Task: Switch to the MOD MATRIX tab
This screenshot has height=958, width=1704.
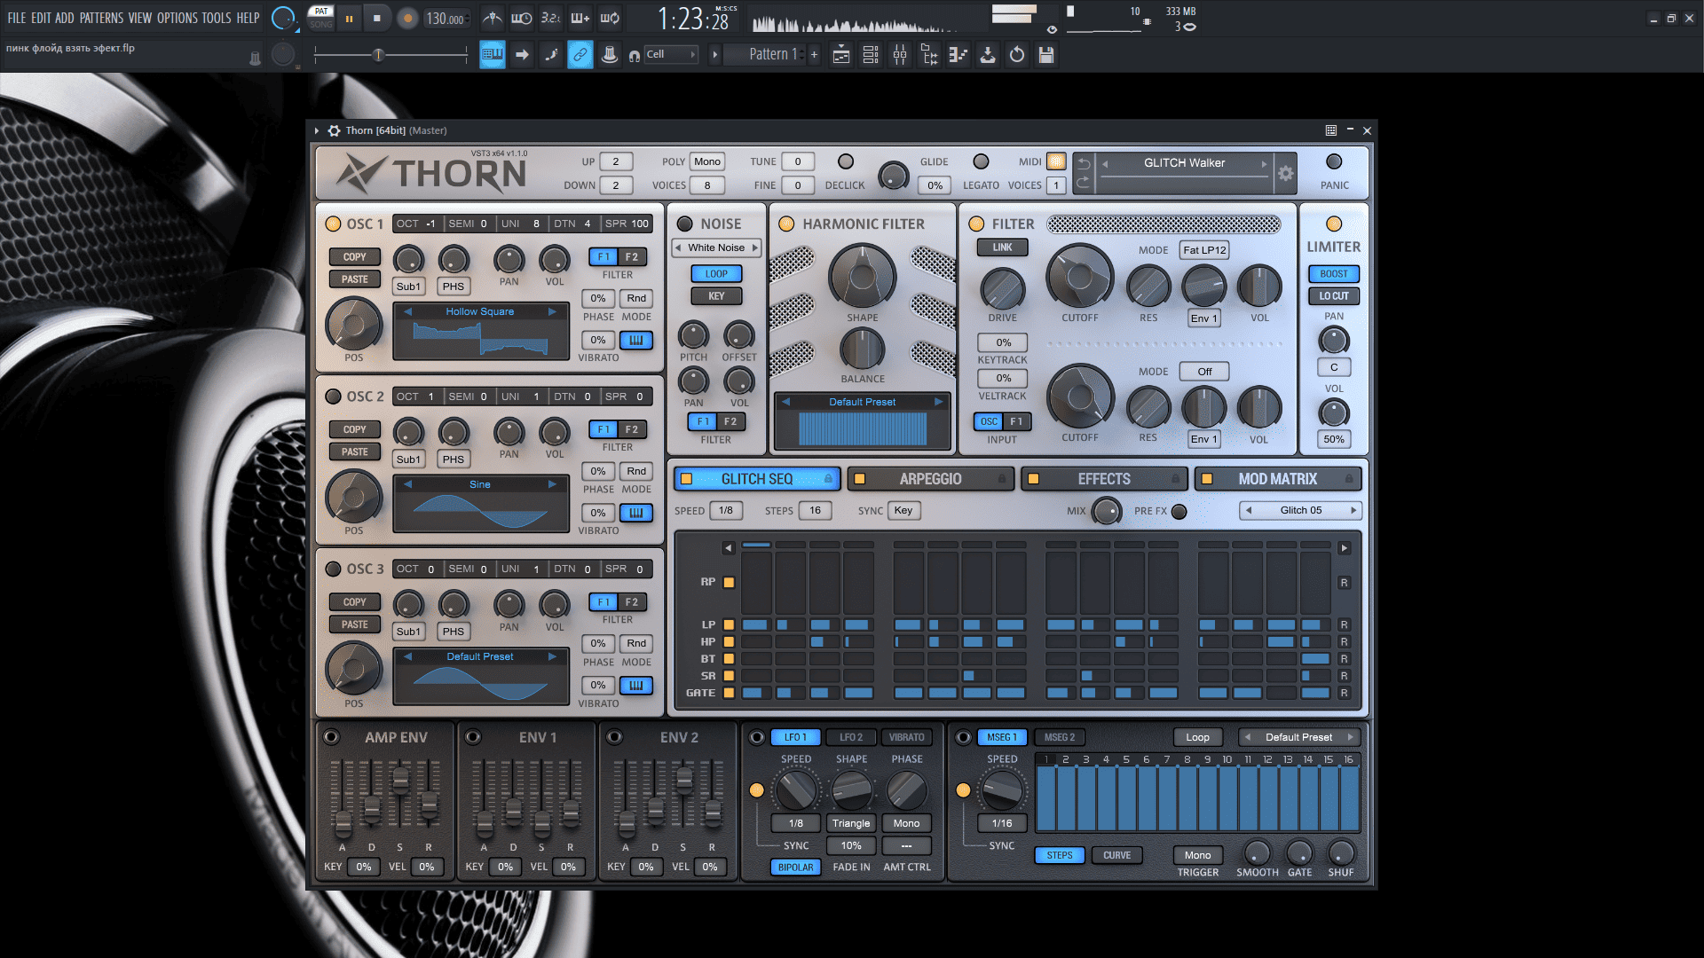Action: (x=1278, y=479)
